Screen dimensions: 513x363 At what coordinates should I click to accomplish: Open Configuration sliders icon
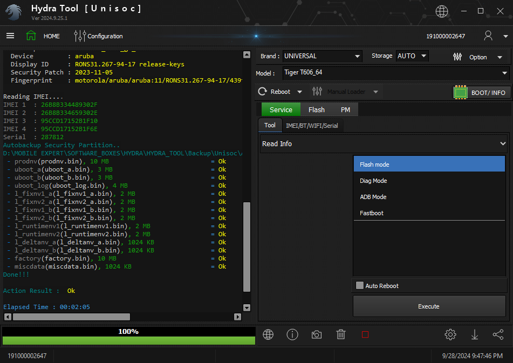point(80,36)
